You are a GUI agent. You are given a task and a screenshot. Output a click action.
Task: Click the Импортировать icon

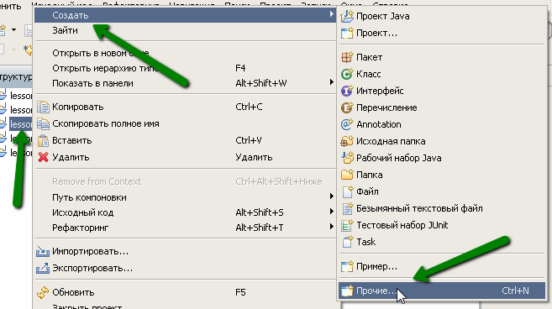pos(43,252)
